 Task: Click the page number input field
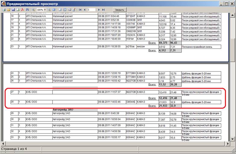[92, 10]
